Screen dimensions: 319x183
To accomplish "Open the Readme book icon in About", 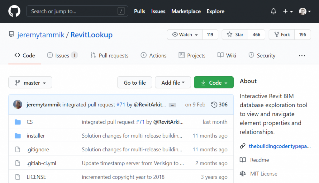I will pos(244,160).
